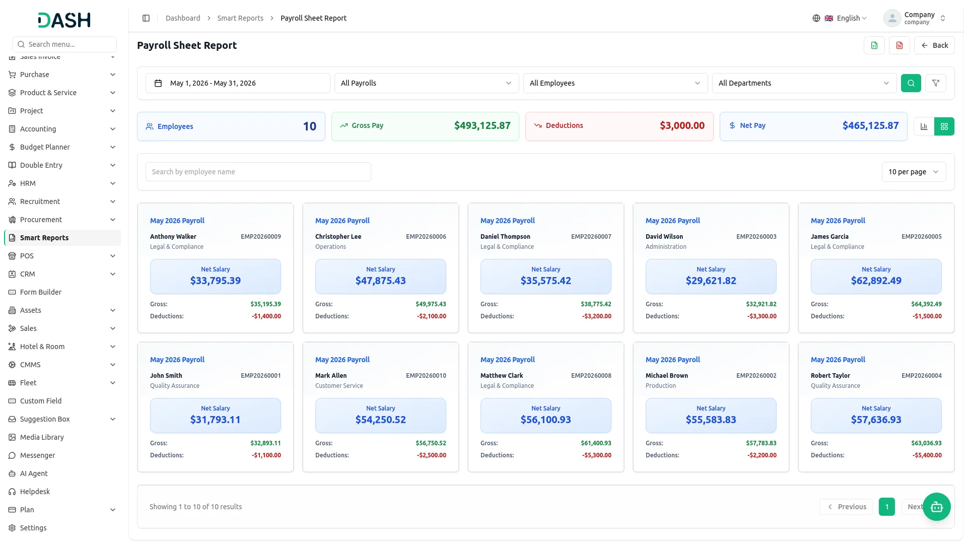Screen dimensions: 967x544
Task: Click the Purchase cart icon
Action: pyautogui.click(x=12, y=75)
